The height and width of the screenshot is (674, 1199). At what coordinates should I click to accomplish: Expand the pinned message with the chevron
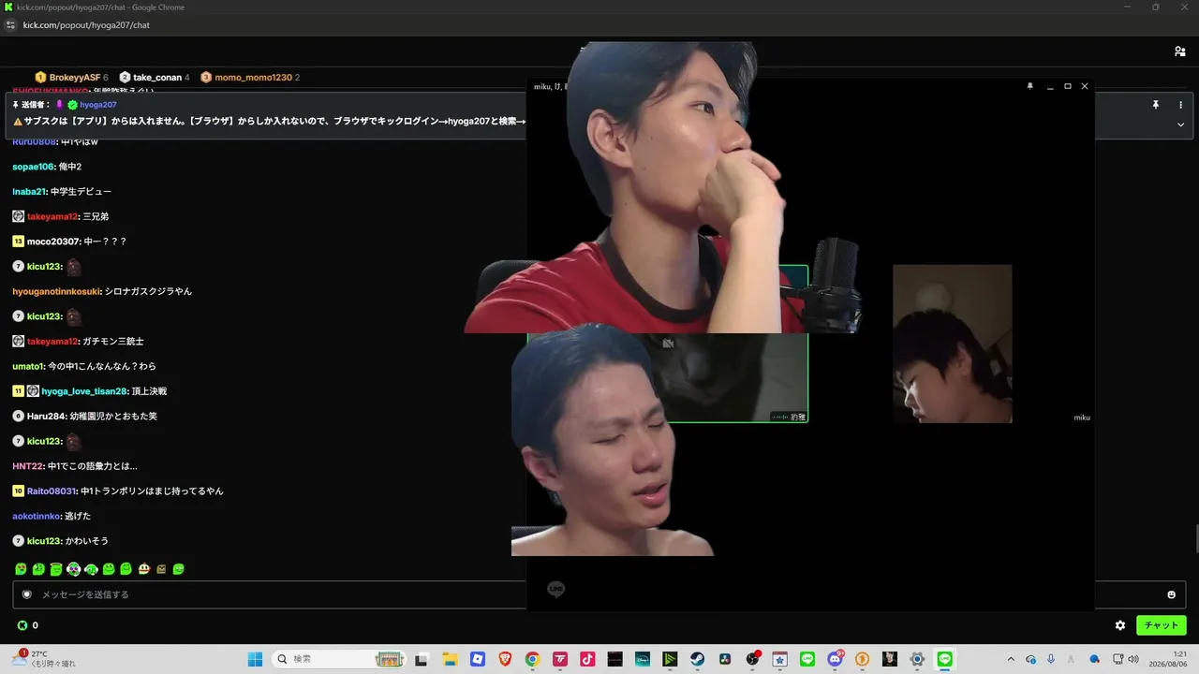(1180, 125)
